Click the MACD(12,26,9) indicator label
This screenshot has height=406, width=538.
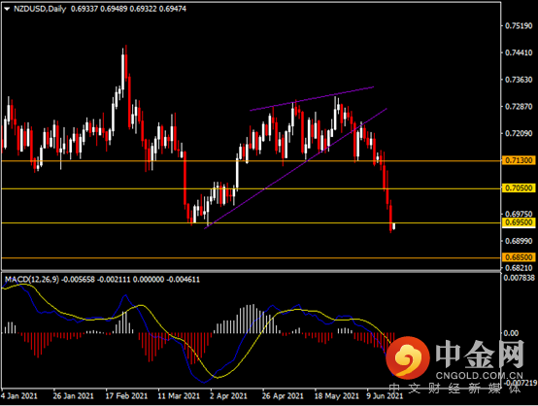point(32,280)
